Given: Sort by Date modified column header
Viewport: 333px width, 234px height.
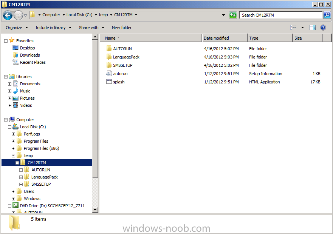Looking at the screenshot, I should pyautogui.click(x=225, y=38).
